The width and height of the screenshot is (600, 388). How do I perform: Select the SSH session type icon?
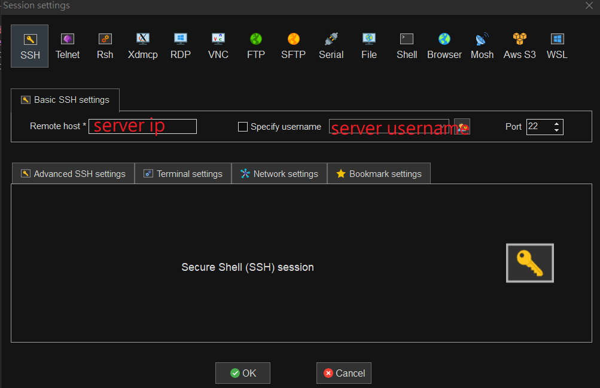tap(30, 45)
